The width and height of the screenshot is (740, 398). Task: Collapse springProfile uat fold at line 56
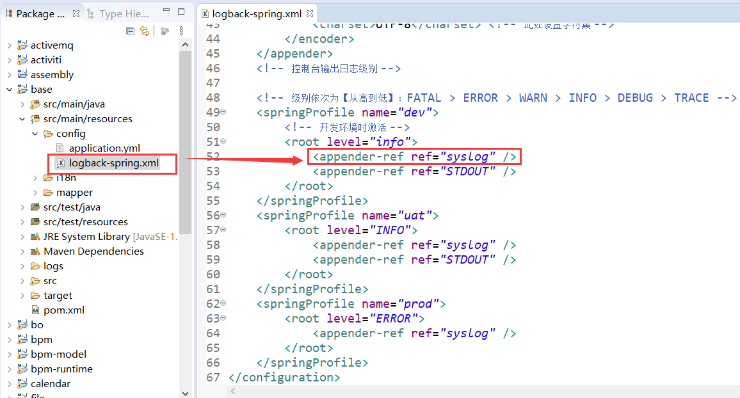coord(223,214)
